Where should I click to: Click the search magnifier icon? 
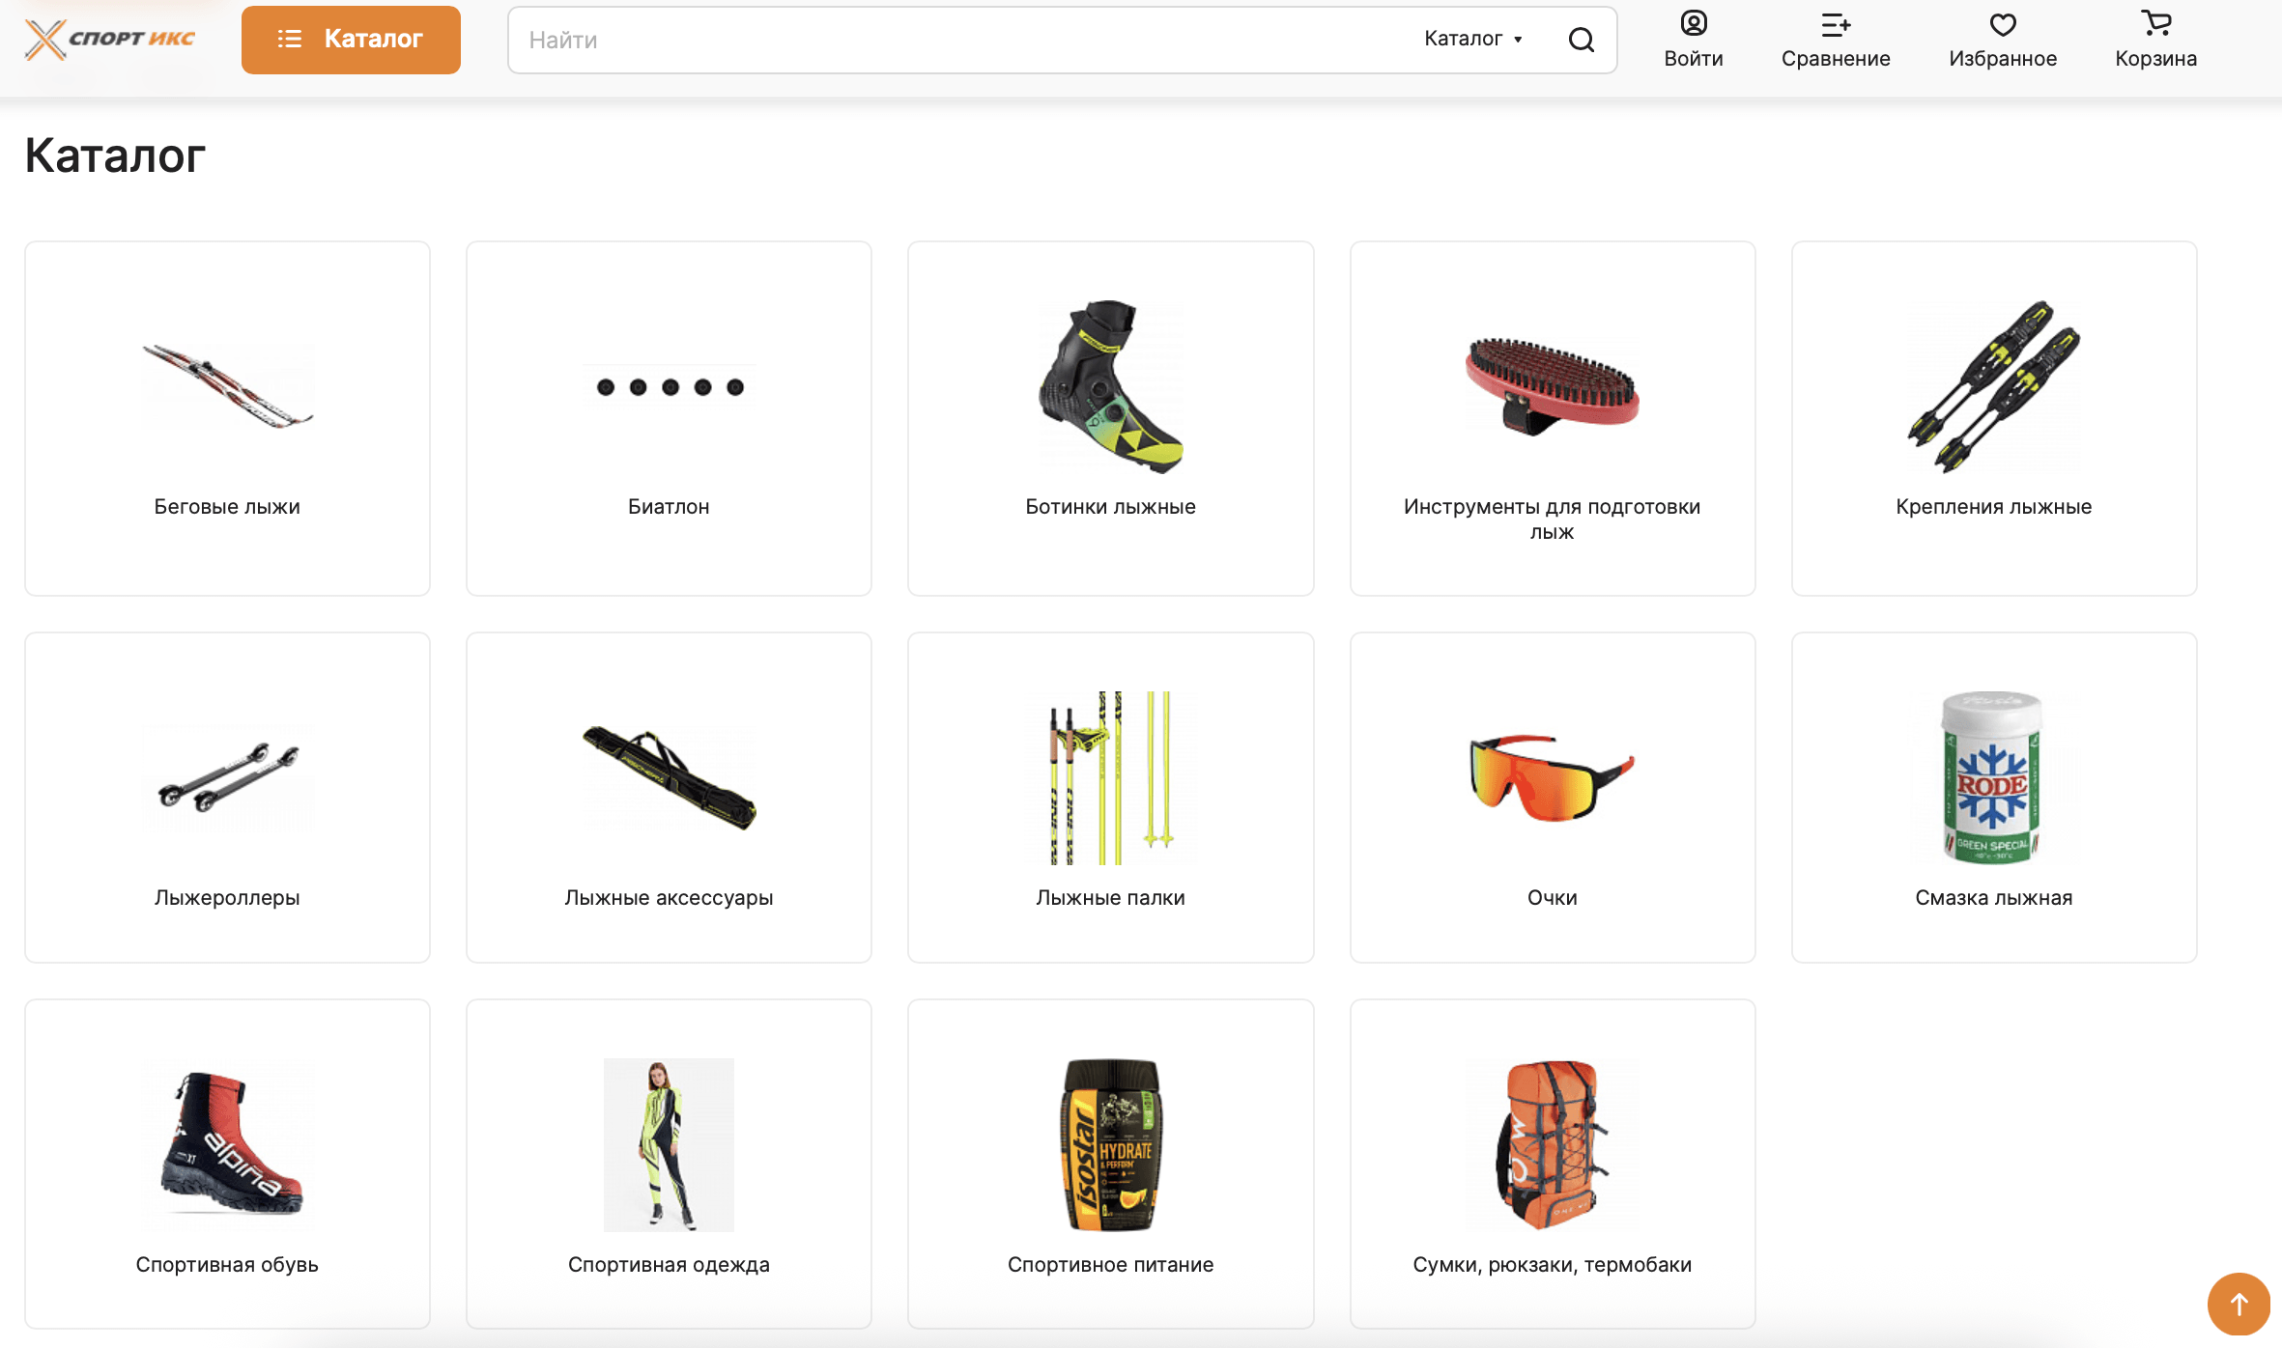(1581, 40)
